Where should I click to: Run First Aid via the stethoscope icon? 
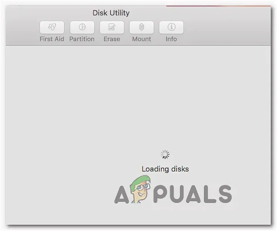52,27
